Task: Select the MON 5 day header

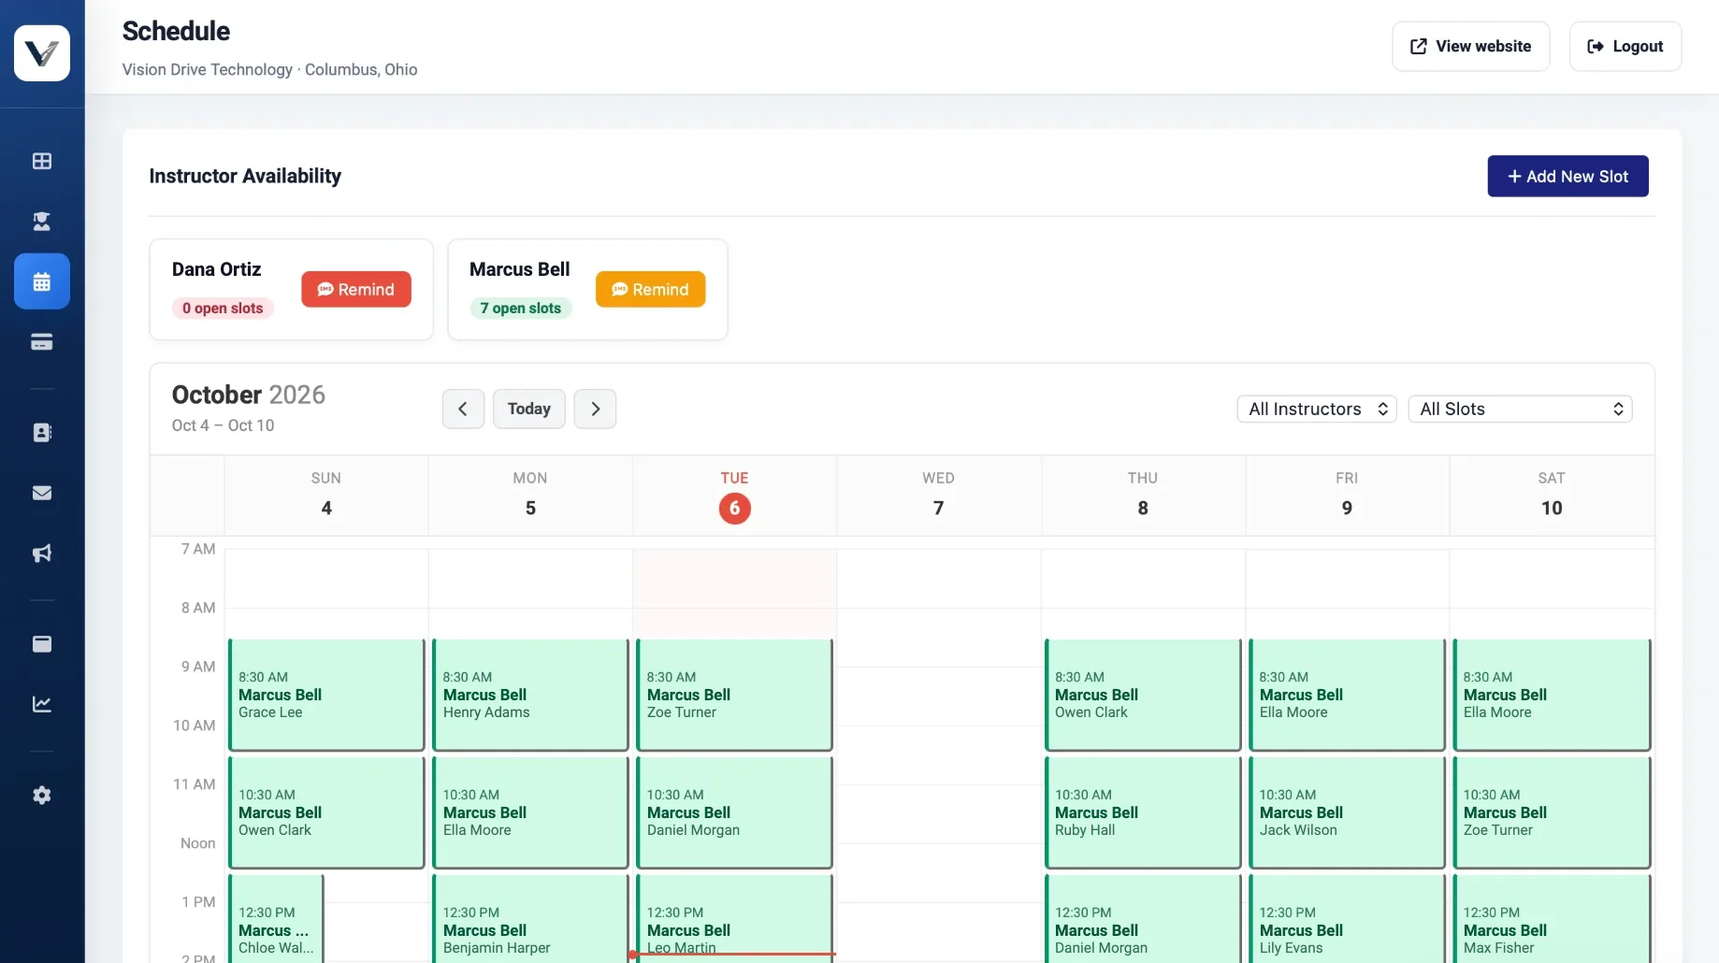Action: pyautogui.click(x=530, y=496)
